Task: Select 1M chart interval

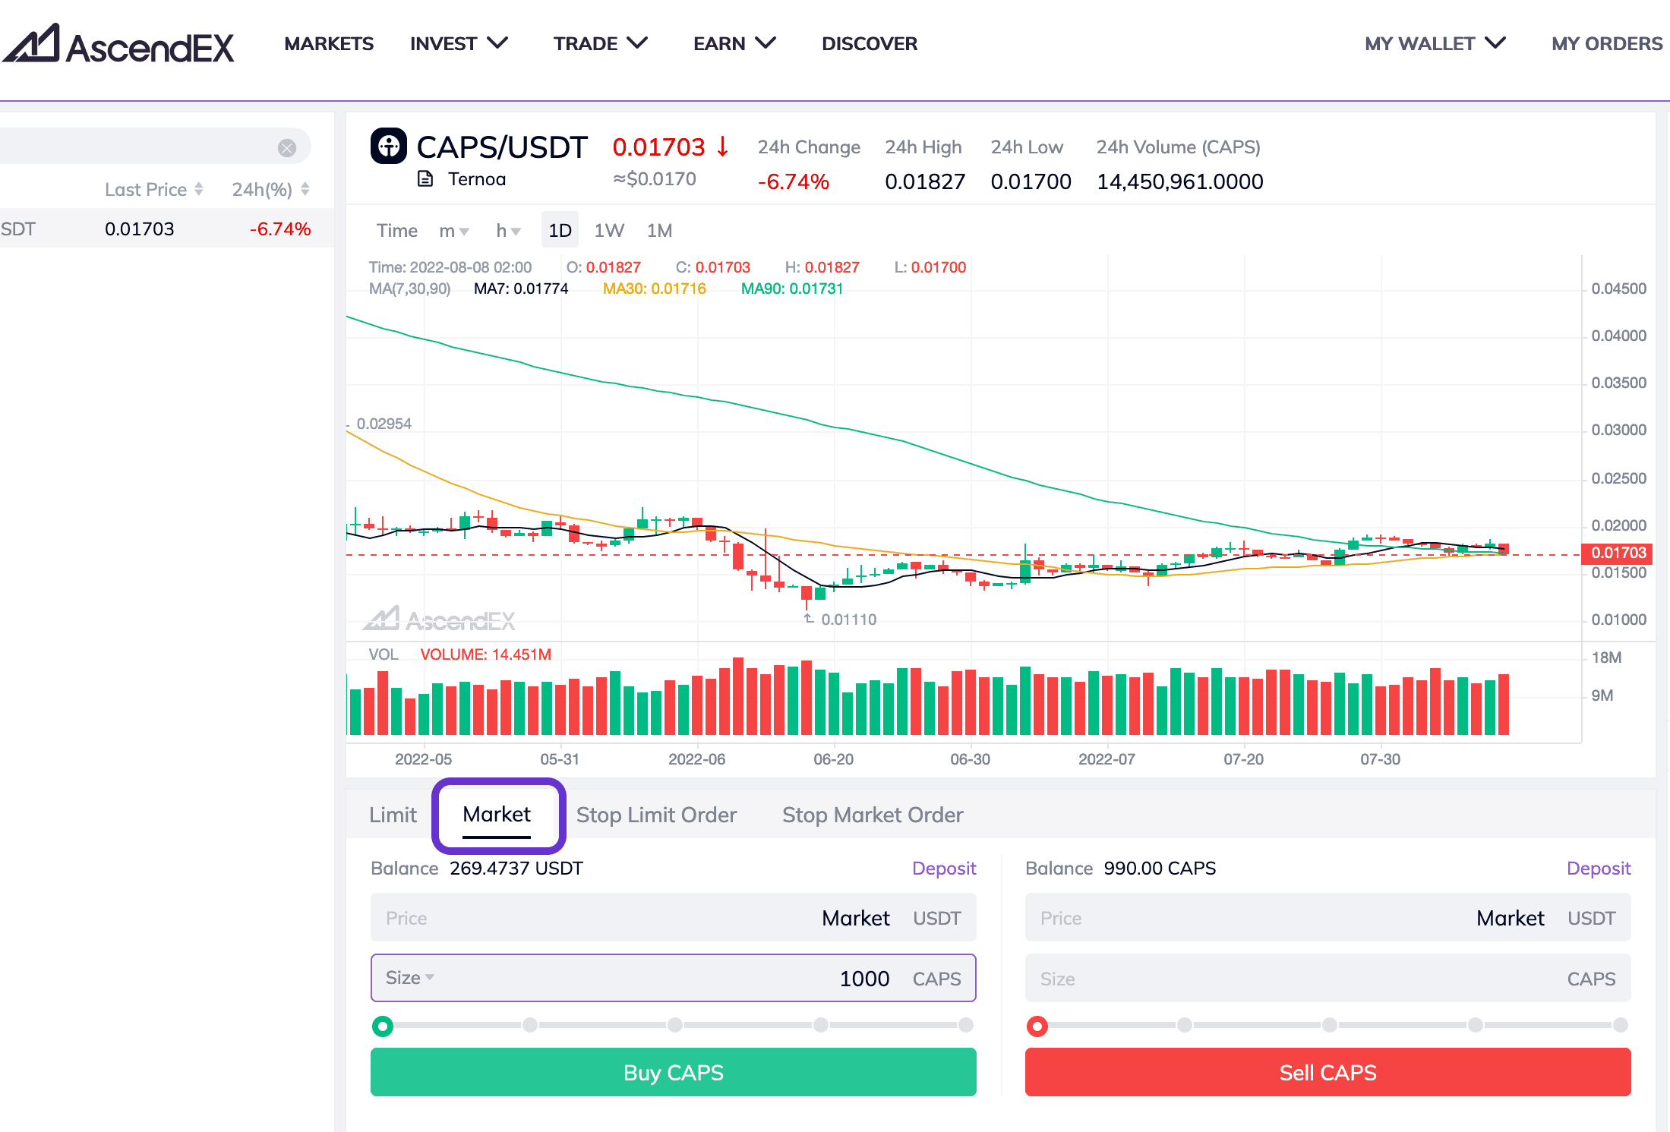Action: [659, 231]
